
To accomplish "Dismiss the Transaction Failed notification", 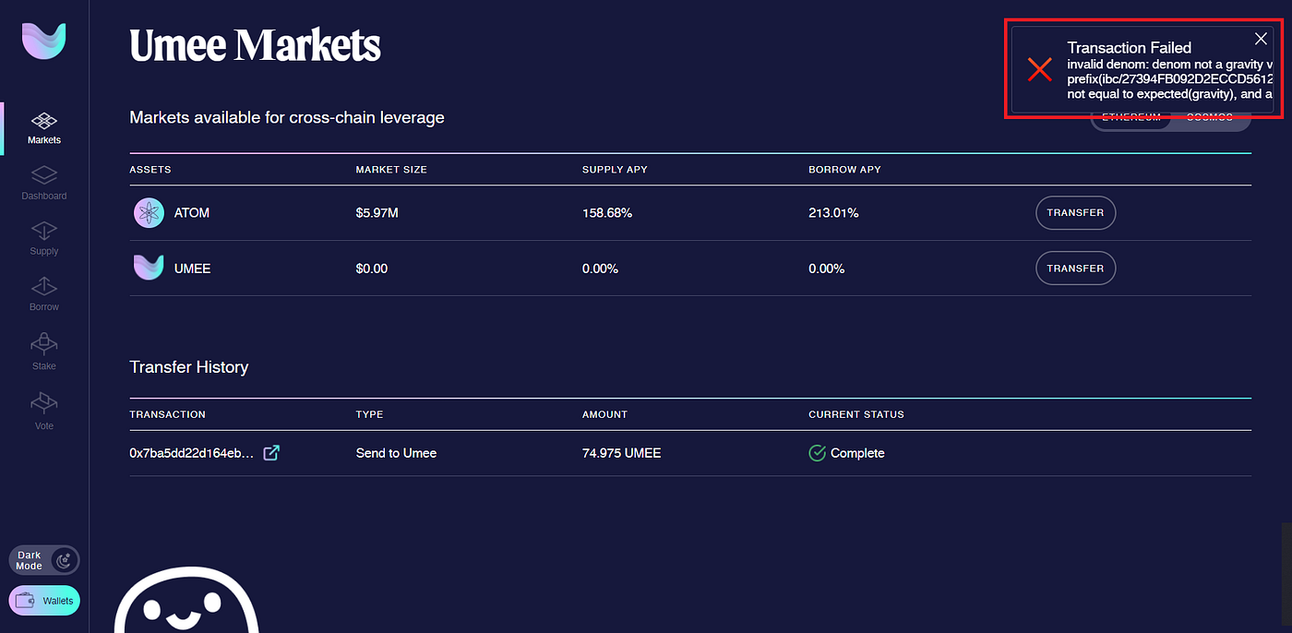I will (1261, 39).
